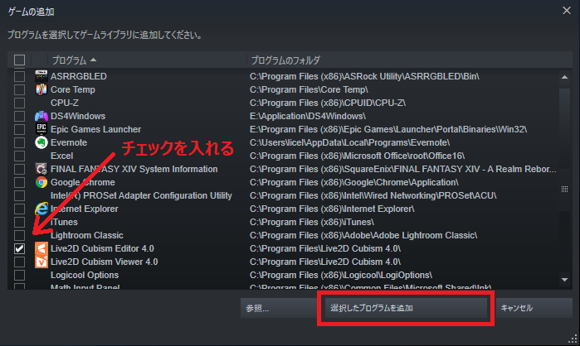Select the Intel(R) PROSet Adapter Configuration Utility name
The image size is (580, 346).
[x=141, y=196]
